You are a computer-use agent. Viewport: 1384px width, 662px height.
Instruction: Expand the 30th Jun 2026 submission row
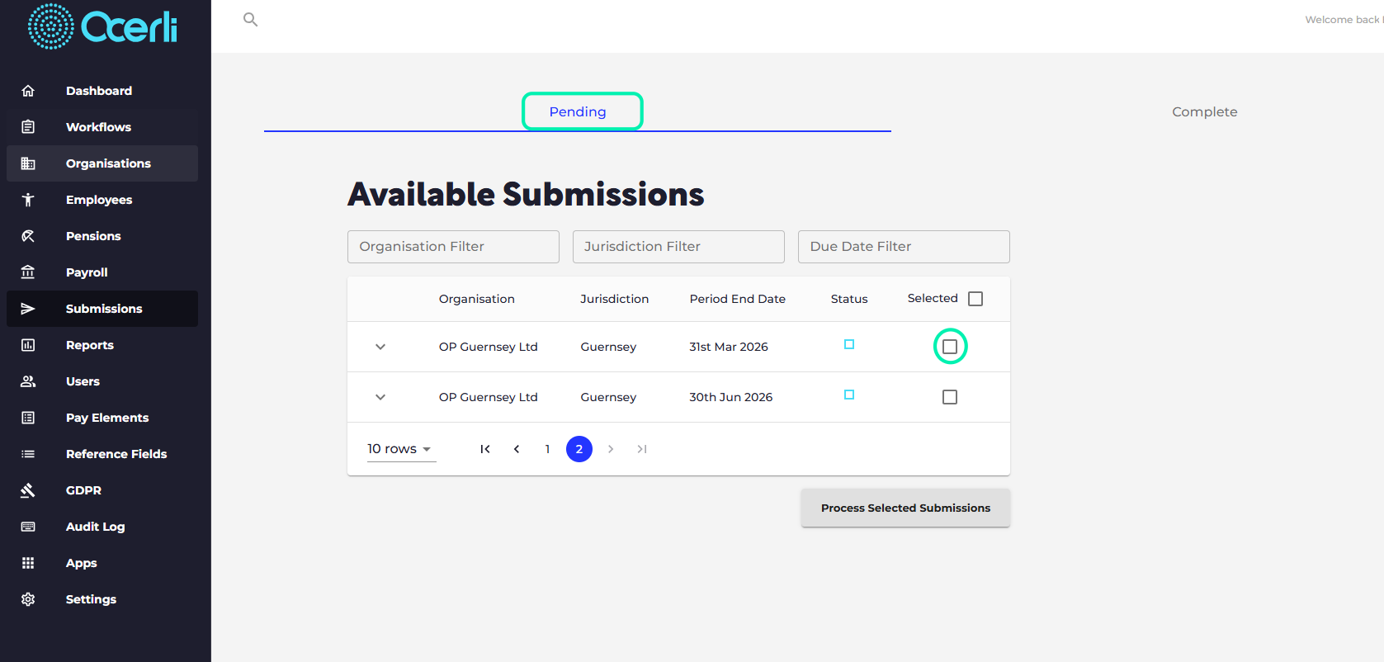(380, 397)
